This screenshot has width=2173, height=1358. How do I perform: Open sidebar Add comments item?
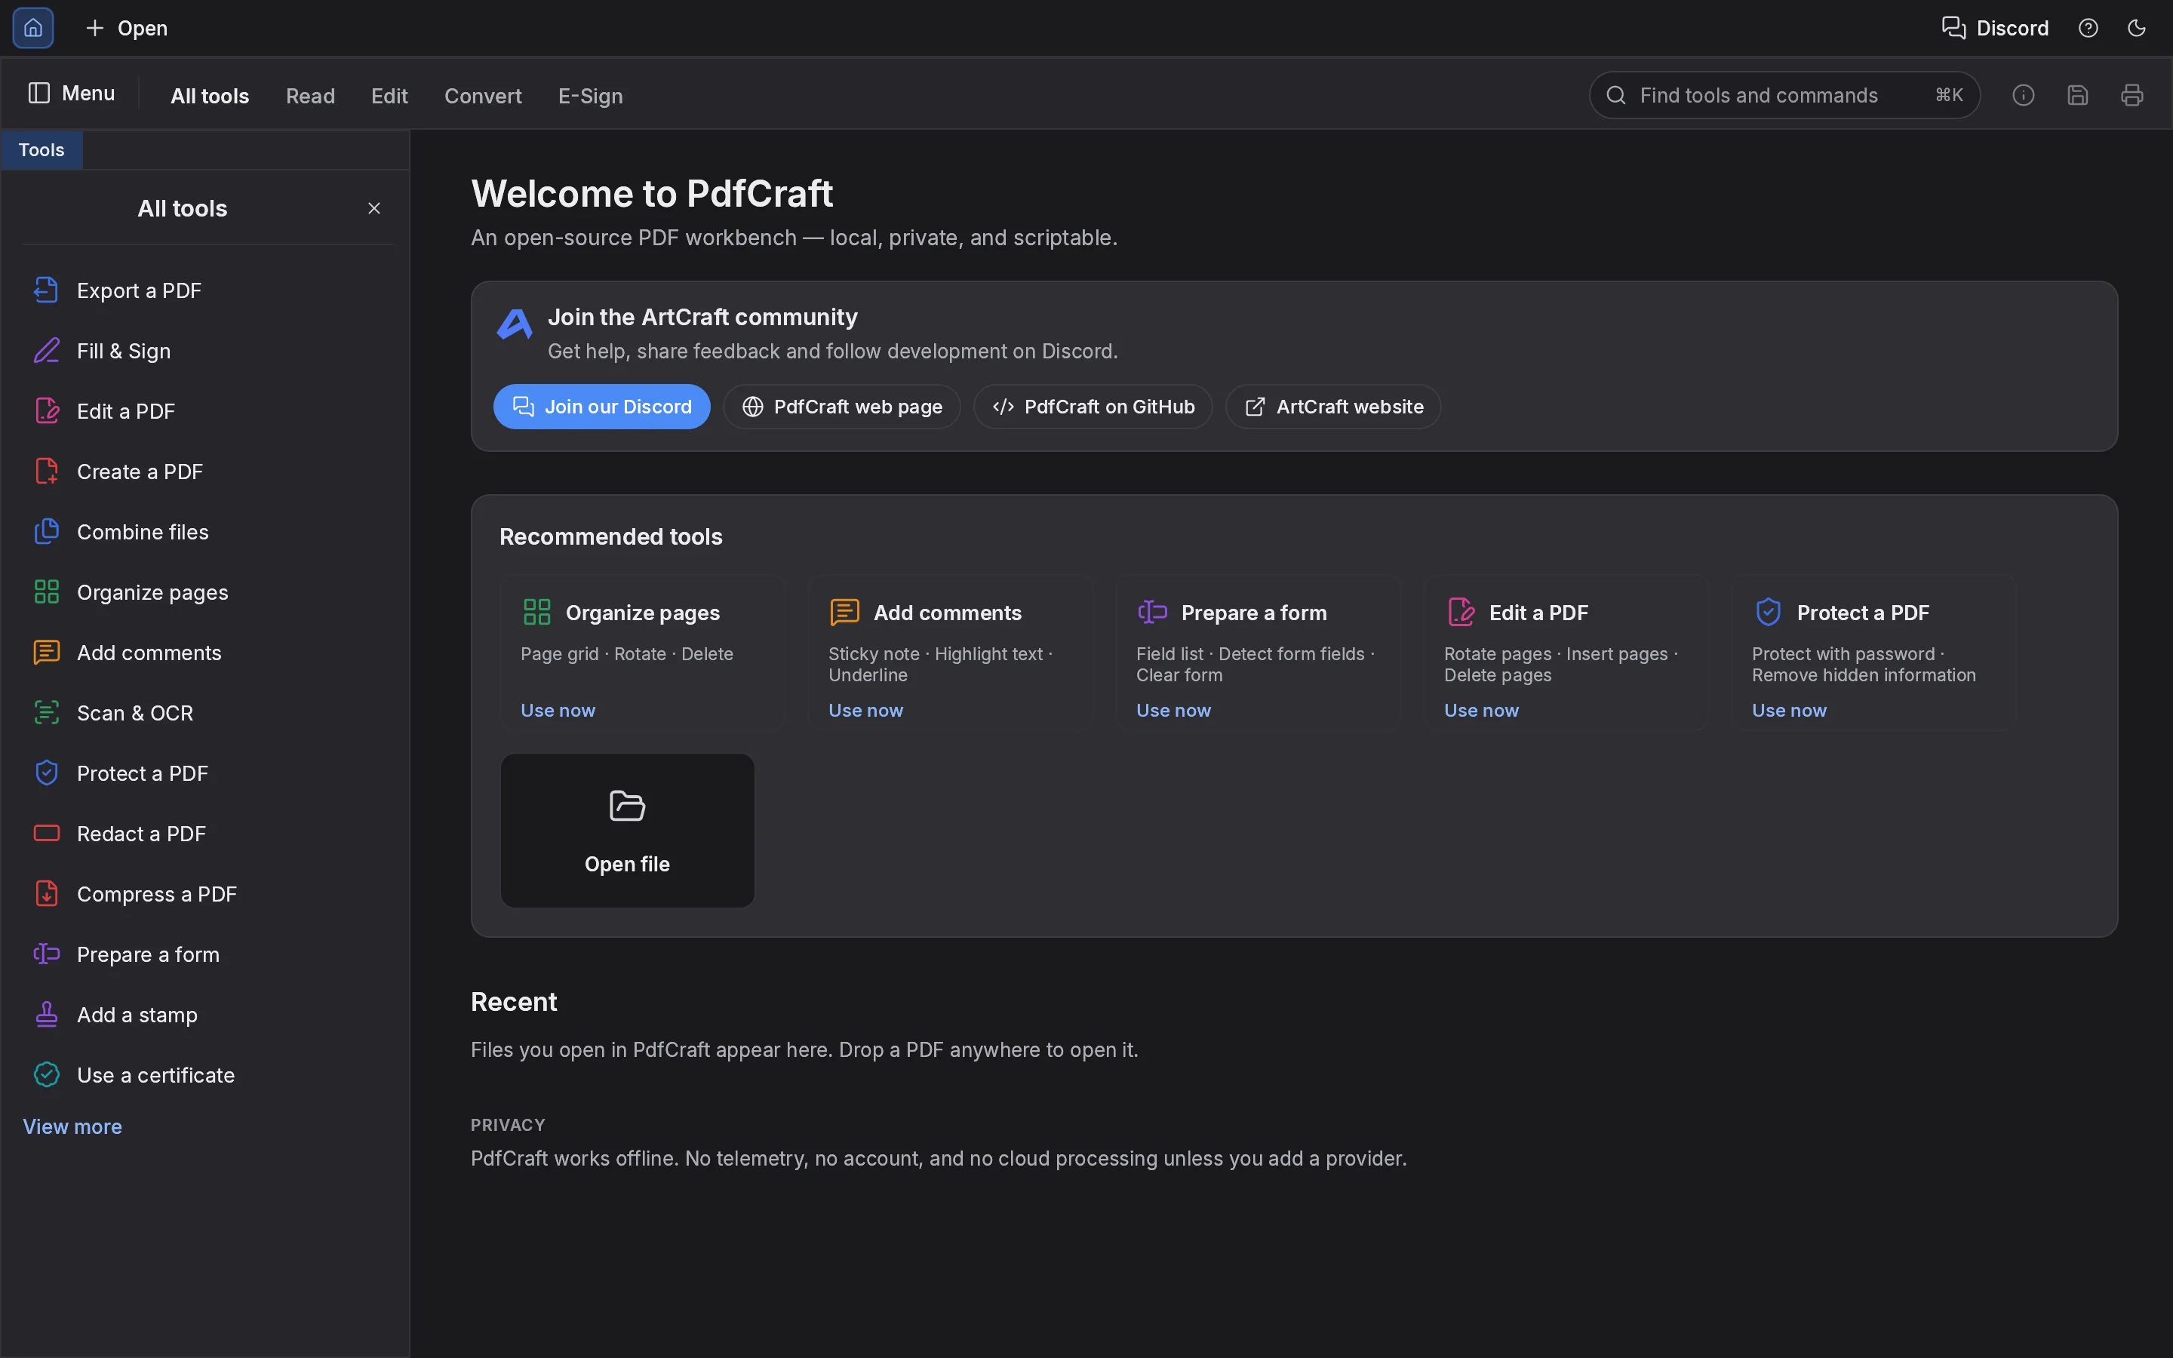(207, 653)
